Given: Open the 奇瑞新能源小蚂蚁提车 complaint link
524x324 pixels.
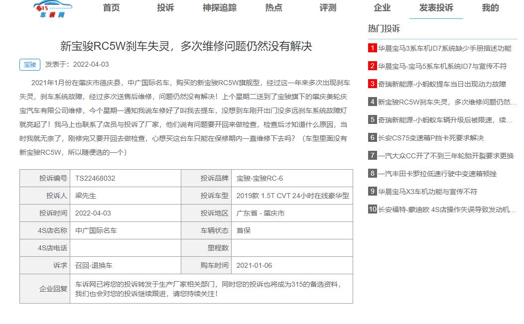Looking at the screenshot, I should [443, 84].
